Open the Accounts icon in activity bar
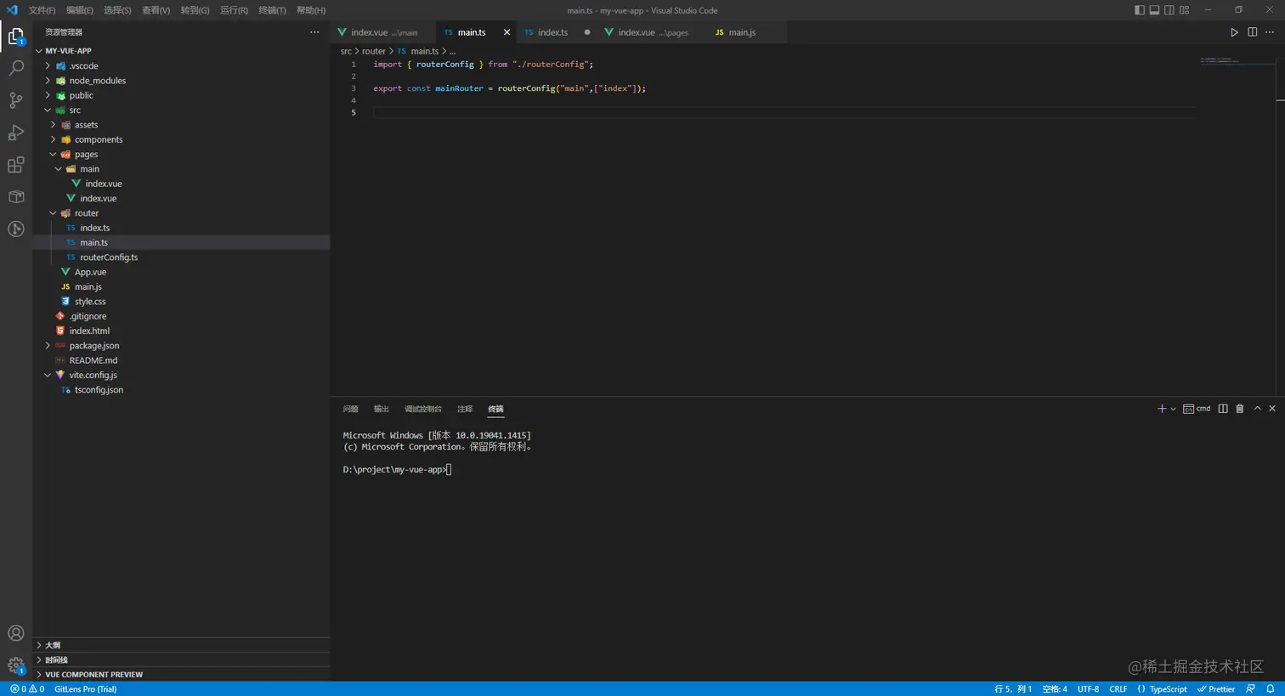 [16, 633]
